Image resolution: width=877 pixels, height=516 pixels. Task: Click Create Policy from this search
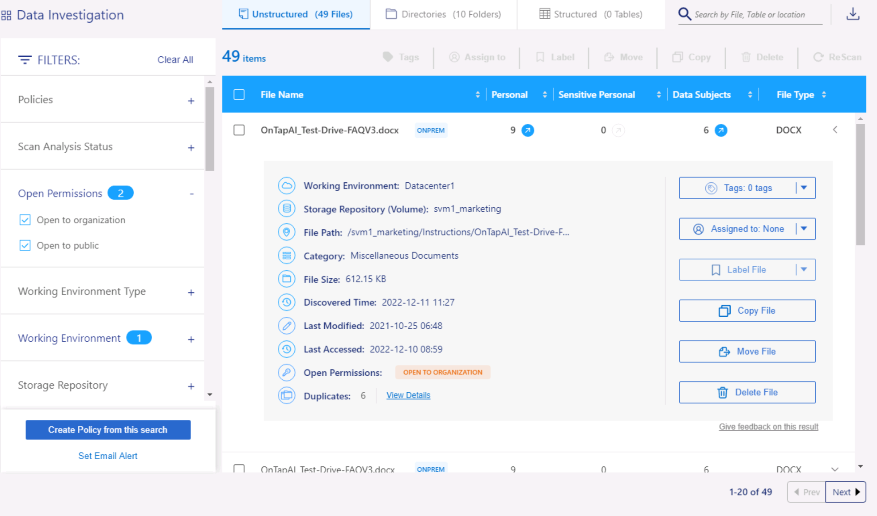(108, 430)
